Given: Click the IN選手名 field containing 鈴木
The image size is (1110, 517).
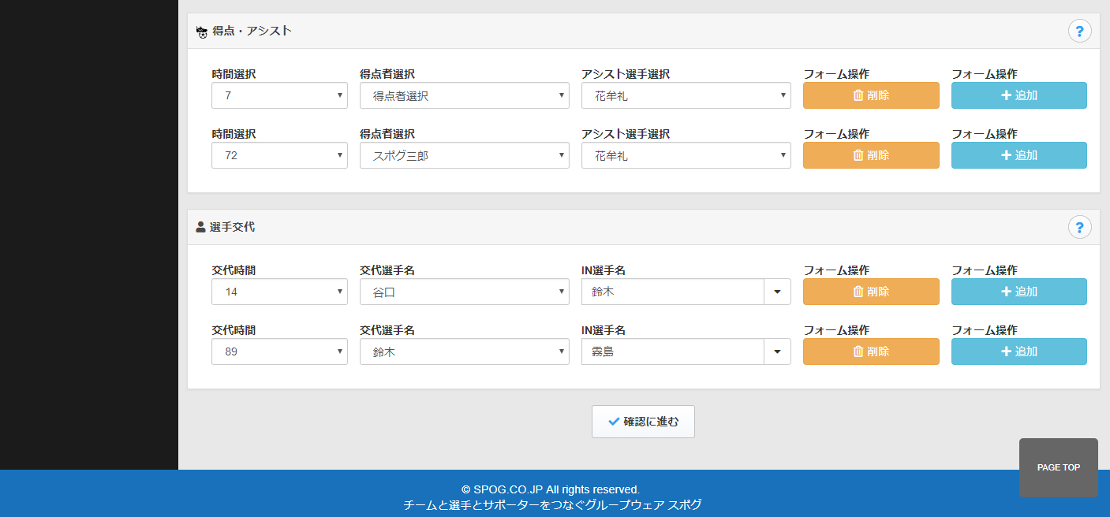Looking at the screenshot, I should click(672, 292).
